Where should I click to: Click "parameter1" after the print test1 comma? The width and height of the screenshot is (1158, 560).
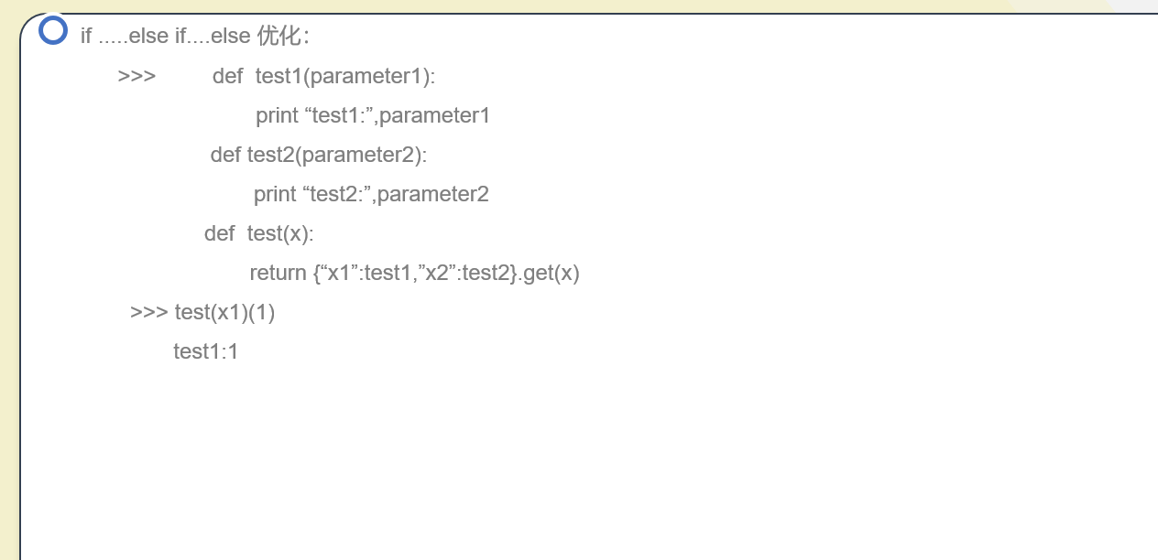434,115
